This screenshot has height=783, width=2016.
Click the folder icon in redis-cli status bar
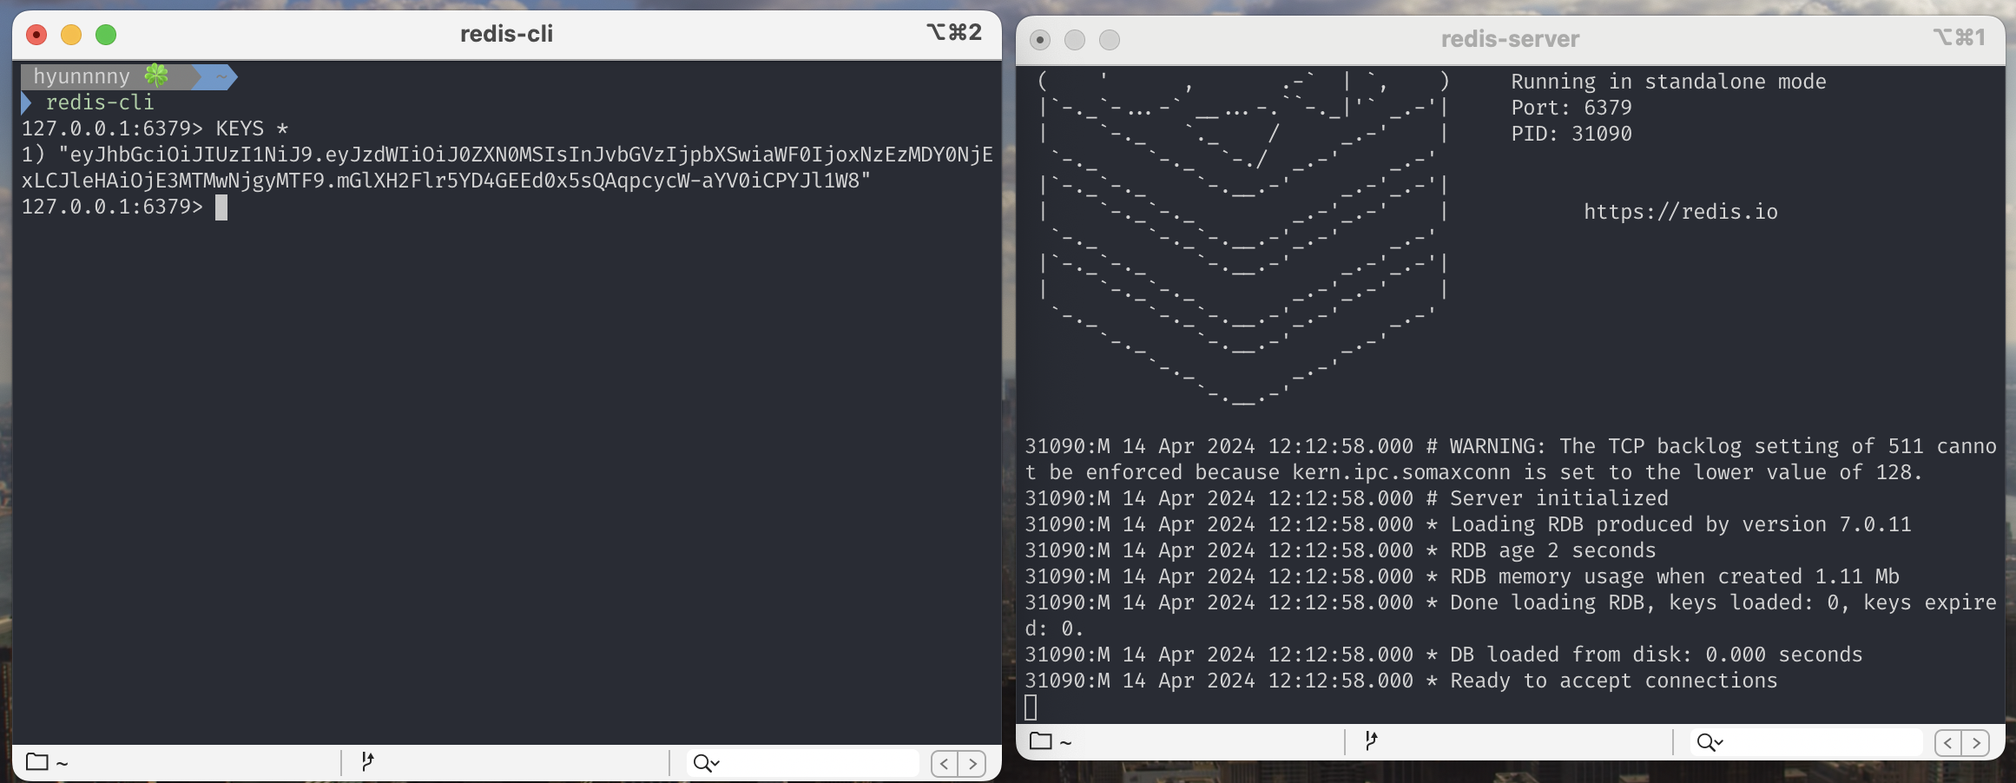click(37, 762)
